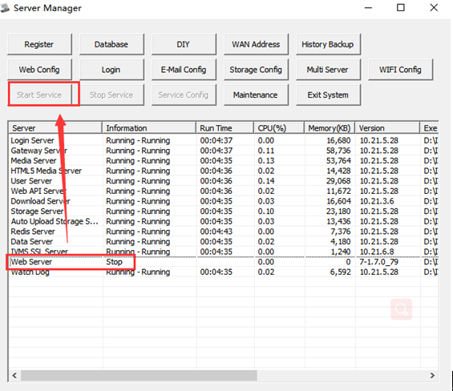Click the horizontal scrollbar thumb
Viewport: 453px width, 391px height.
click(139, 376)
